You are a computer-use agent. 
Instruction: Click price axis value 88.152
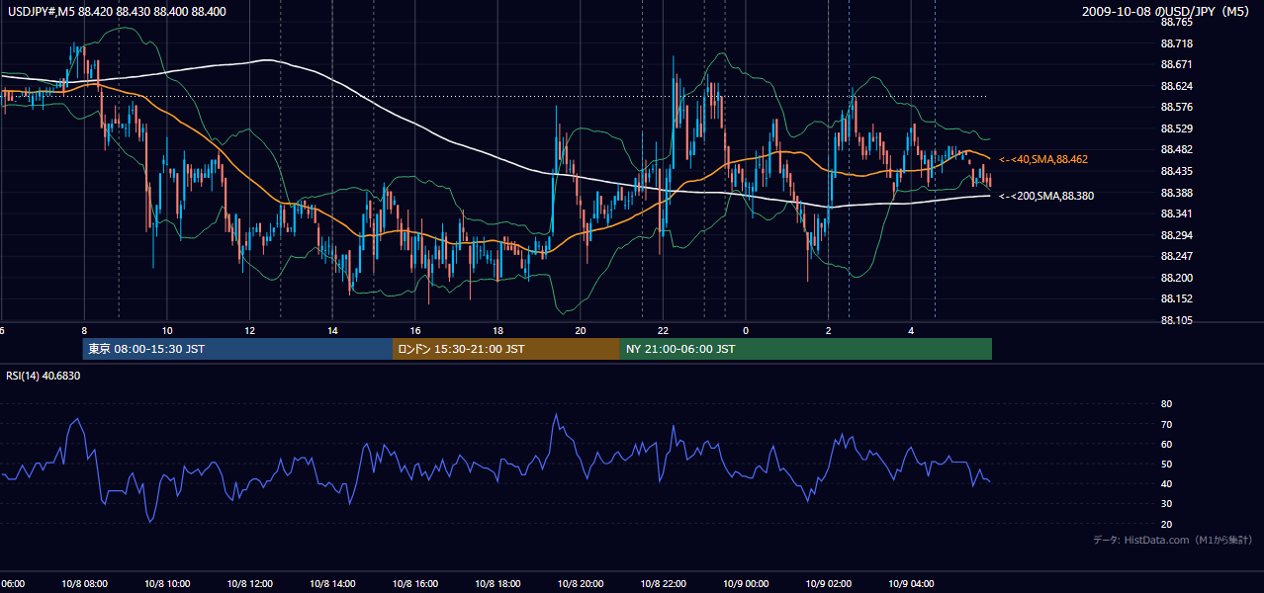[x=1176, y=298]
